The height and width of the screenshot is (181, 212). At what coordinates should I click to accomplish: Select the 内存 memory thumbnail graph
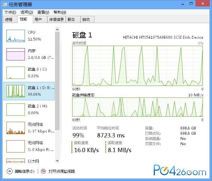16,54
